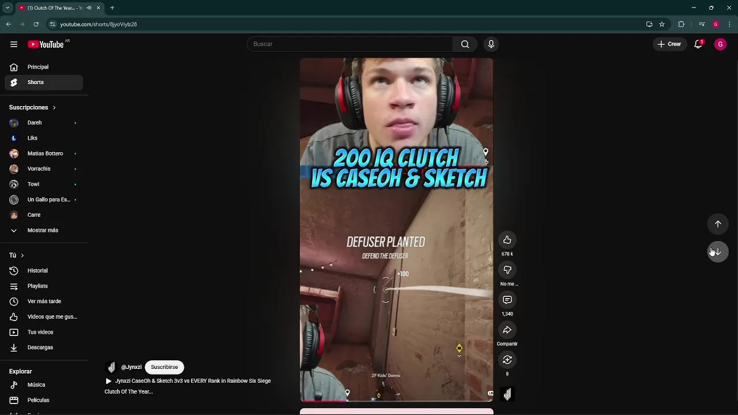Go back with the browser back arrow
738x415 pixels.
click(x=9, y=24)
